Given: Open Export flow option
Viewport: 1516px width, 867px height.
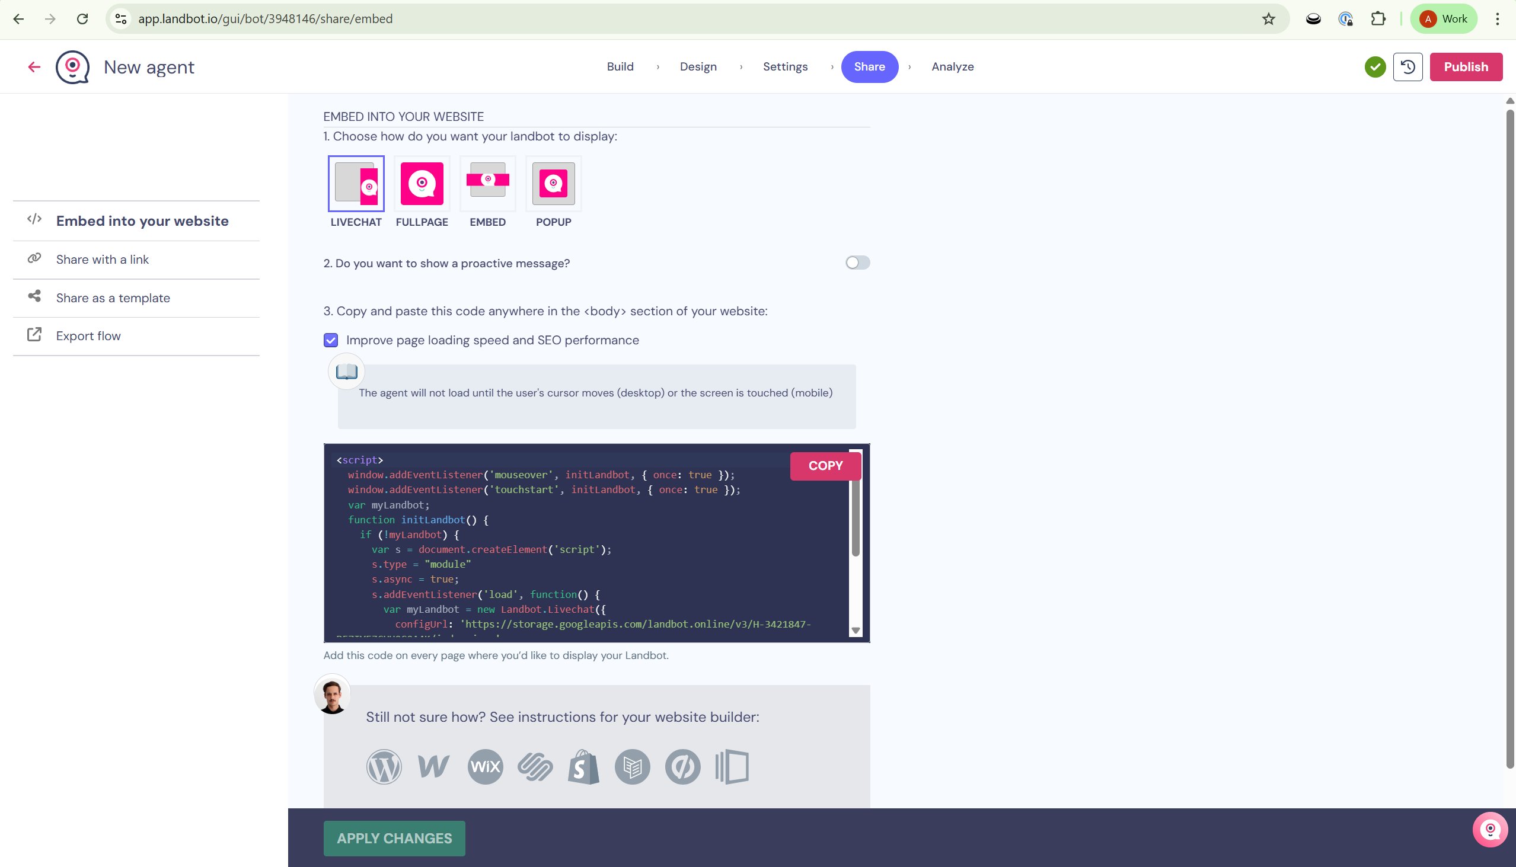Looking at the screenshot, I should point(136,336).
